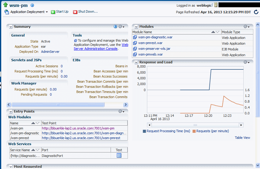This screenshot has width=260, height=169.
Task: Refresh the page using circular arrow icon
Action: click(x=256, y=12)
